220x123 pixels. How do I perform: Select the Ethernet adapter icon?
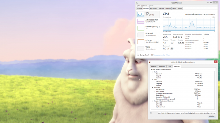pyautogui.click(x=141, y=42)
